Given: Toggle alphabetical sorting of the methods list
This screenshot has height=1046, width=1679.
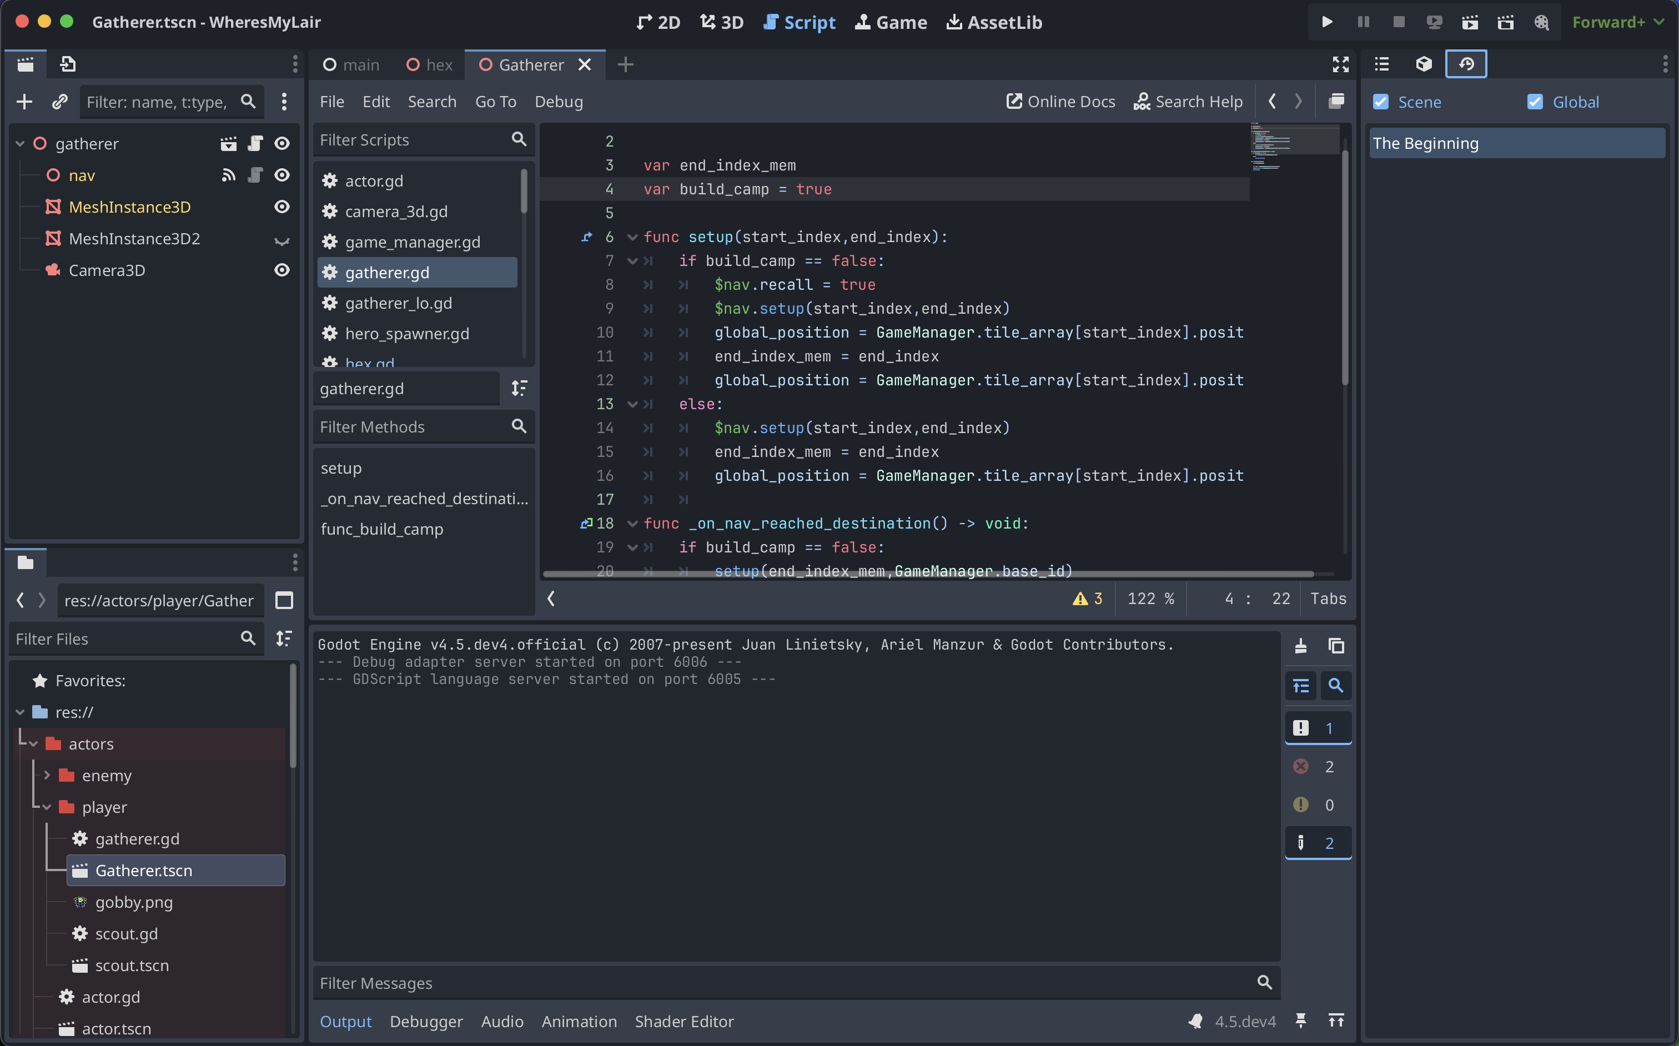Looking at the screenshot, I should pos(519,388).
